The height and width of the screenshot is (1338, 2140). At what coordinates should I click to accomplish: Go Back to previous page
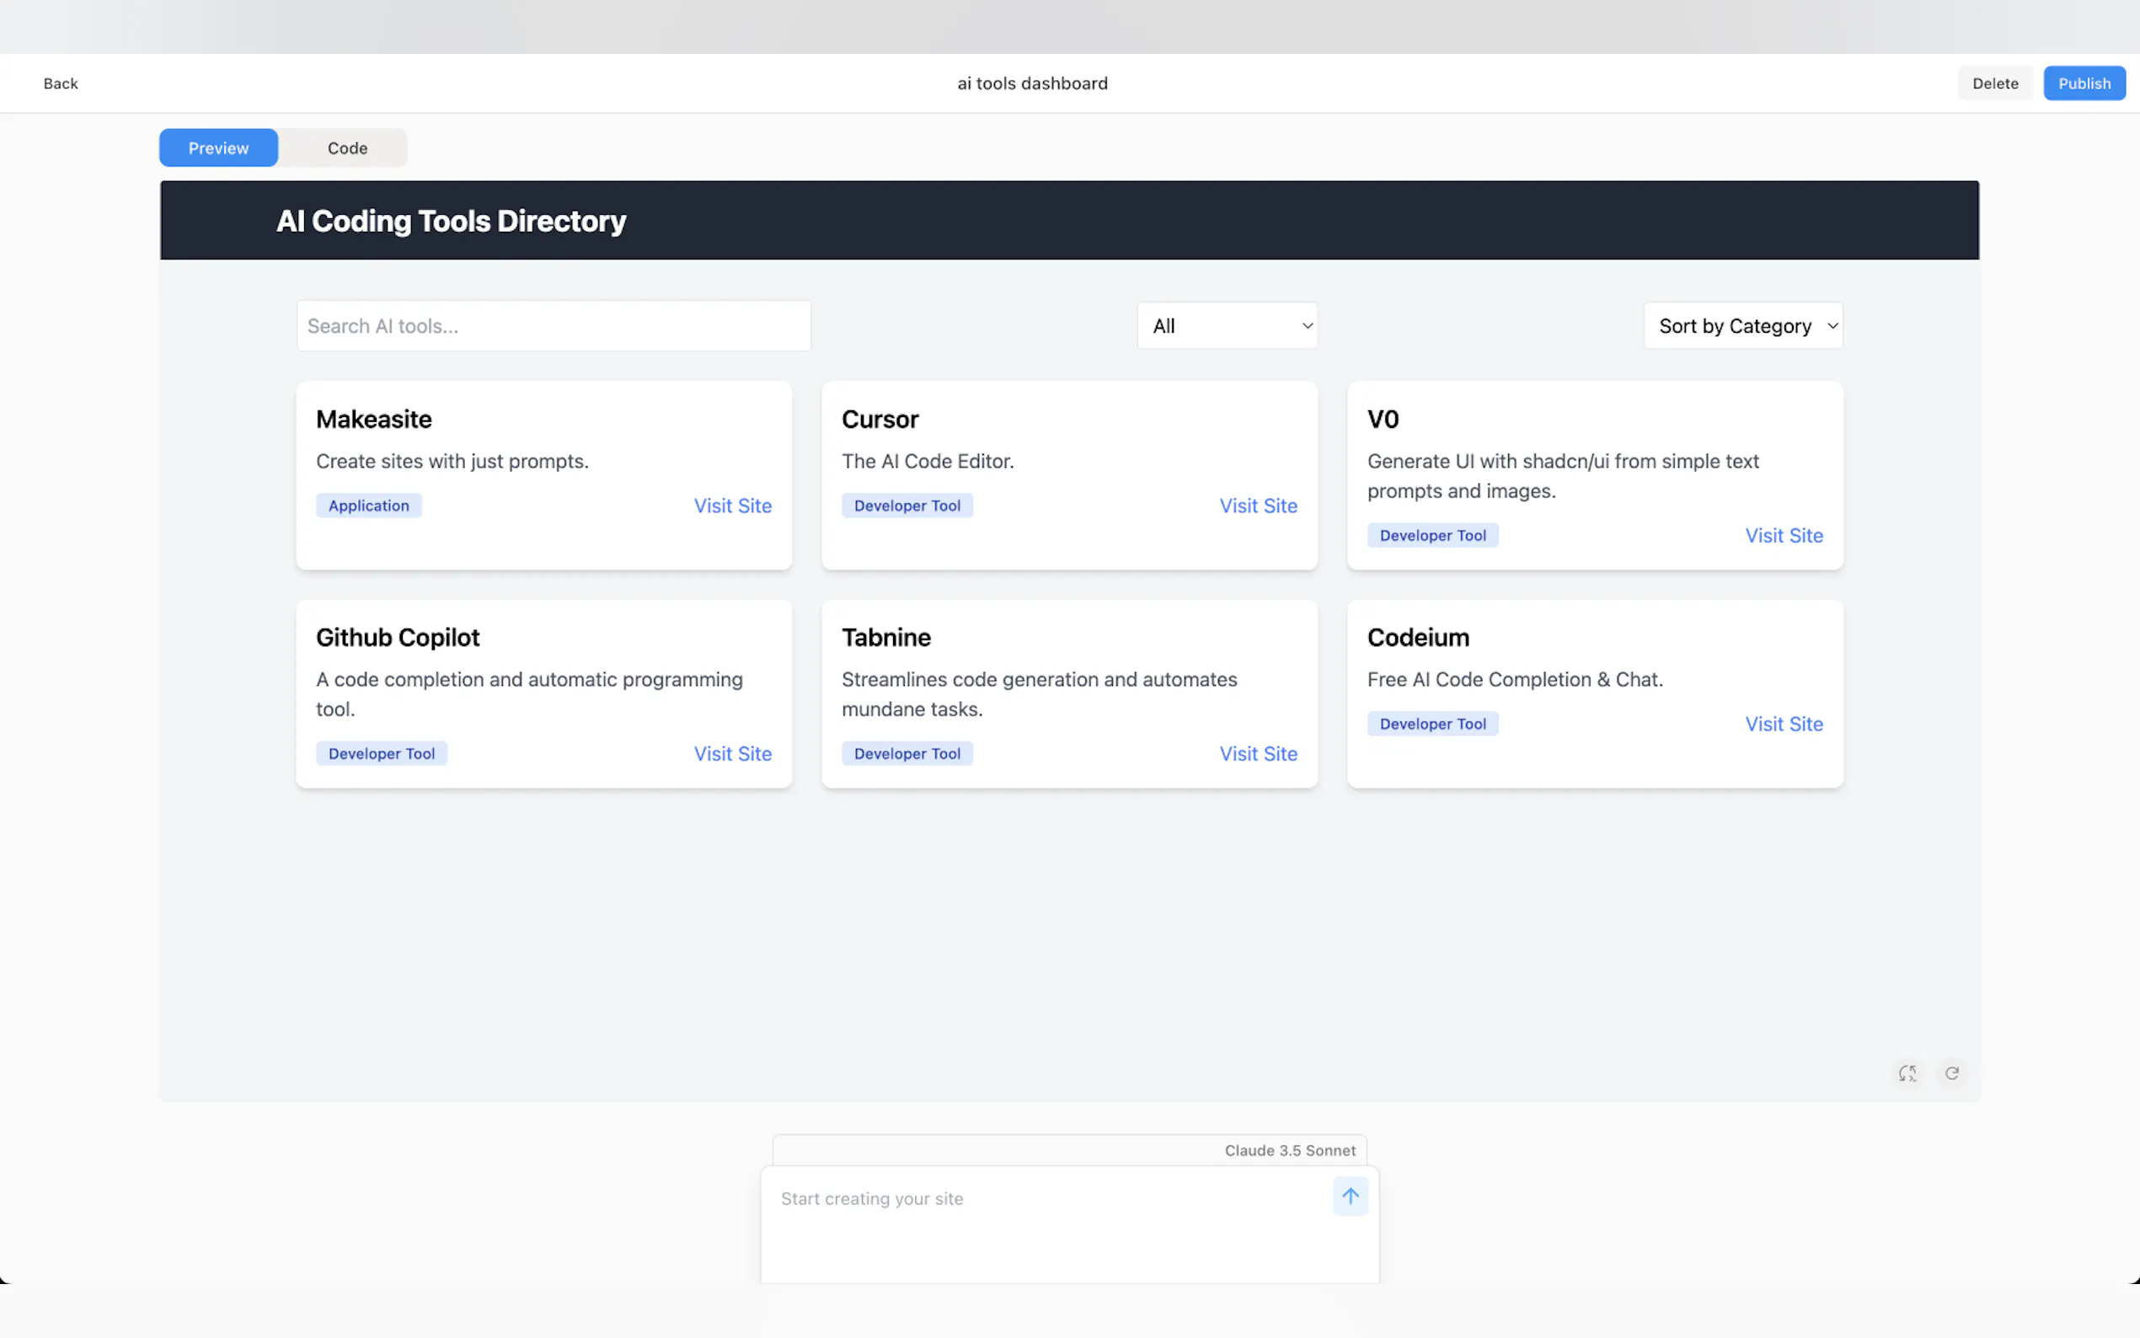60,83
